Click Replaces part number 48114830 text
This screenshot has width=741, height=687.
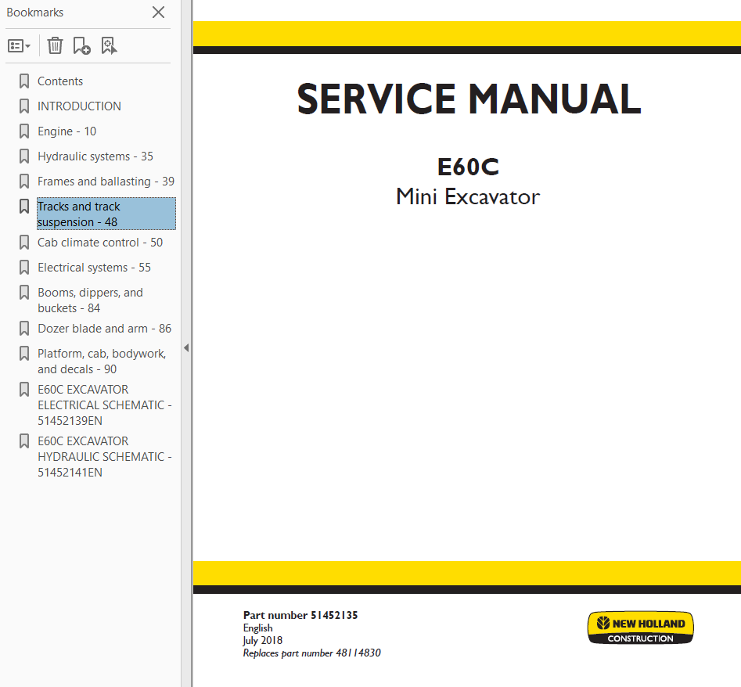(x=312, y=653)
